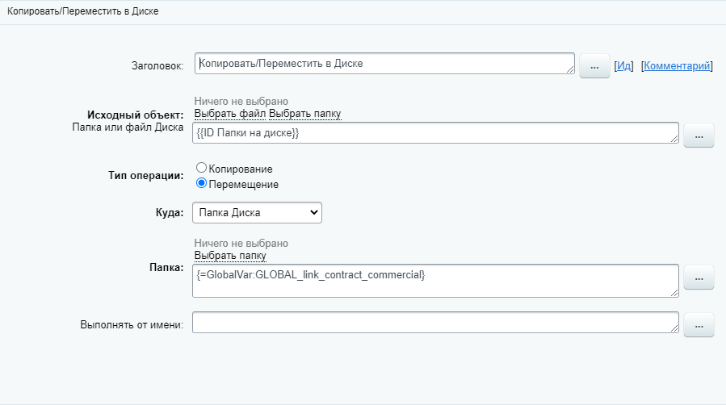
Task: Open the insert-value button beside the Заголовок field
Action: click(594, 67)
